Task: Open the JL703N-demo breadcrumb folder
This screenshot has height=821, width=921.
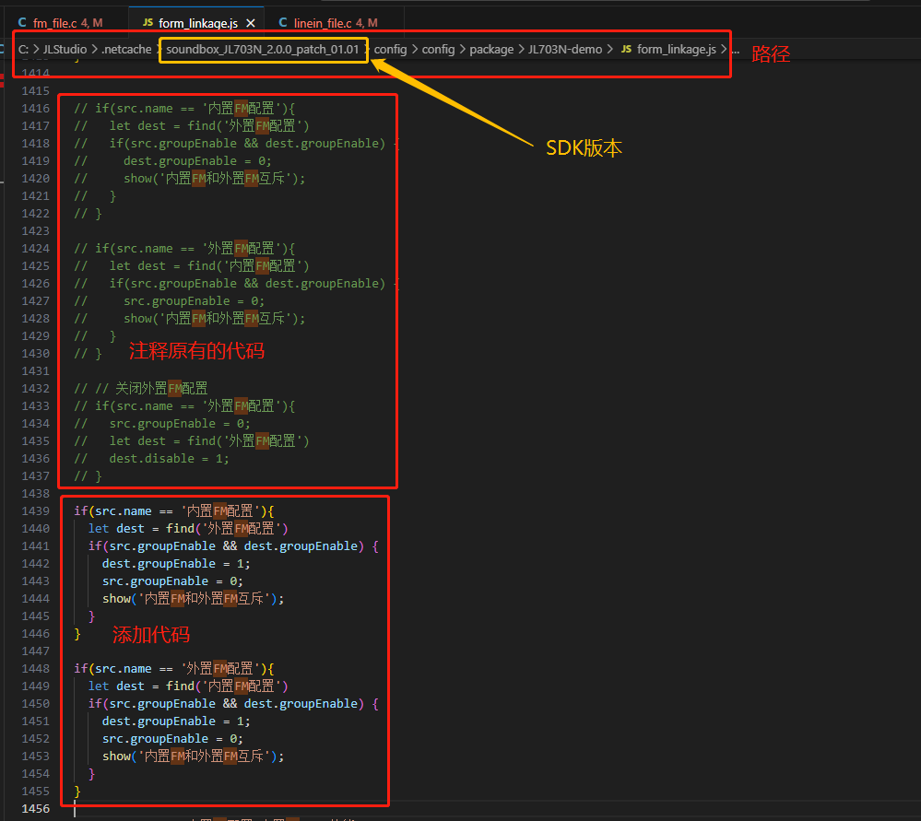Action: pyautogui.click(x=565, y=50)
